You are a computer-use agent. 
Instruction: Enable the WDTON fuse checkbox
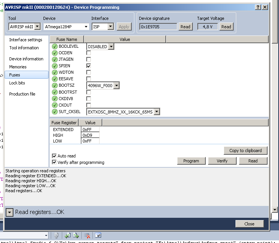pos(89,72)
